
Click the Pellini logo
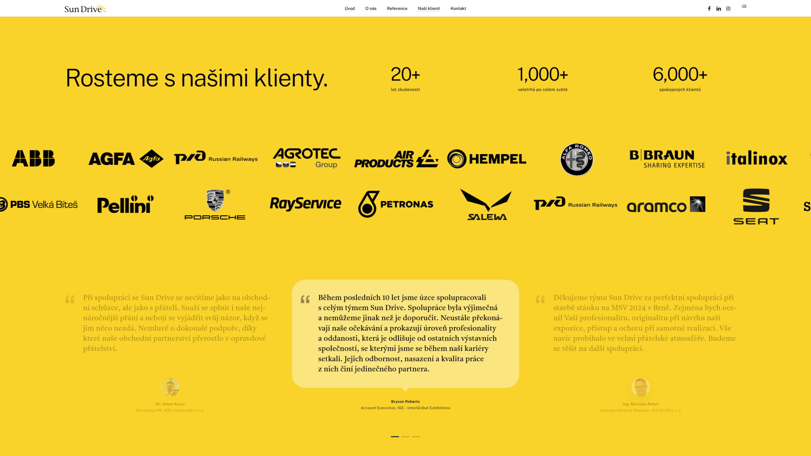tap(125, 204)
